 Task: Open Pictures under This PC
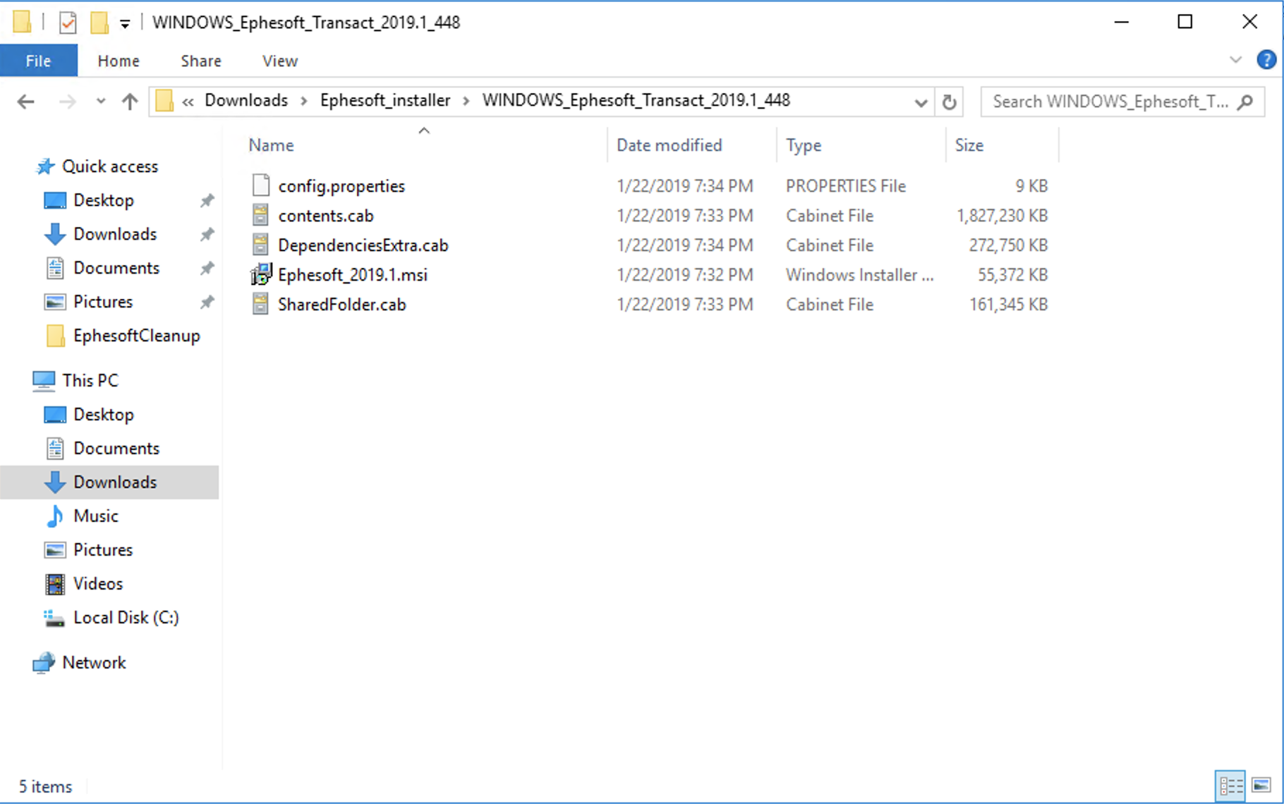[103, 550]
